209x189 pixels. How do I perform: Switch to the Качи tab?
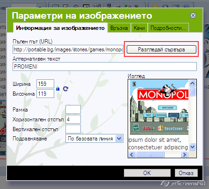point(139,28)
